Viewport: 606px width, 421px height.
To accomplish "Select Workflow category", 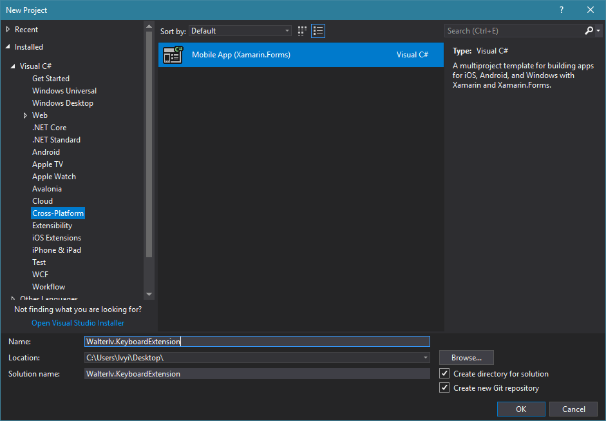I will click(49, 287).
